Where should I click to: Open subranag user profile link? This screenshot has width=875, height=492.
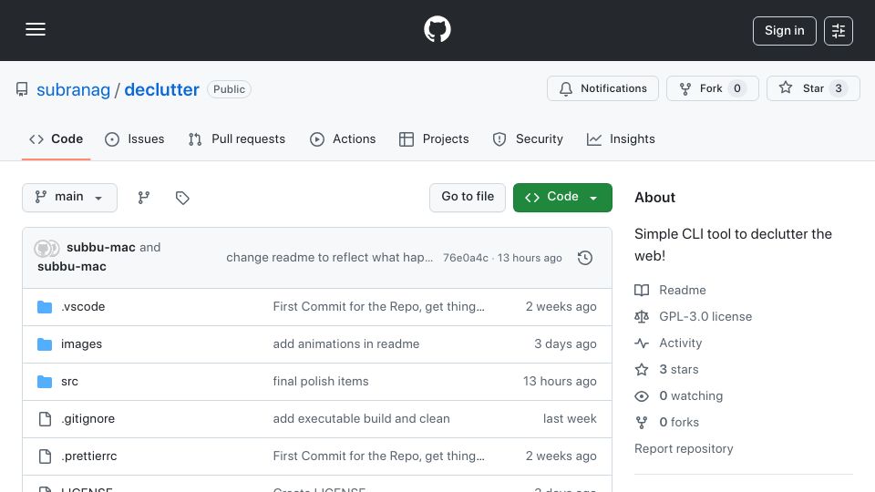(x=73, y=89)
